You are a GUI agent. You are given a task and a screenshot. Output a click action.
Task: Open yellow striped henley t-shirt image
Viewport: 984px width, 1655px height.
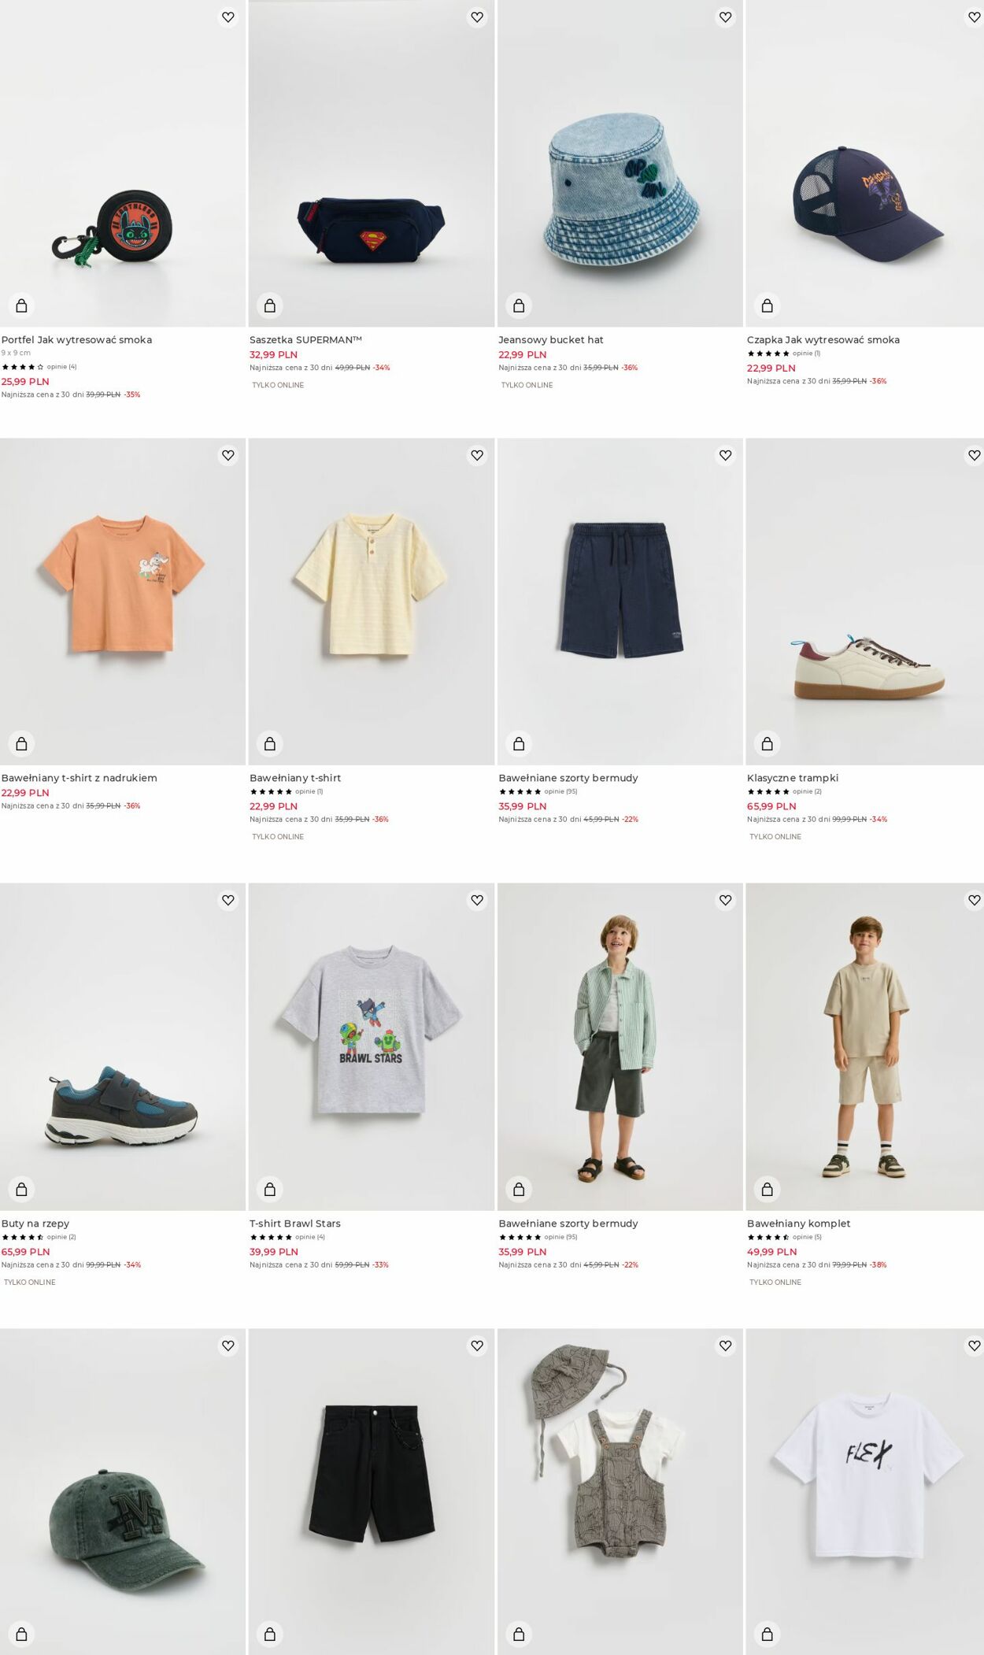(x=372, y=602)
